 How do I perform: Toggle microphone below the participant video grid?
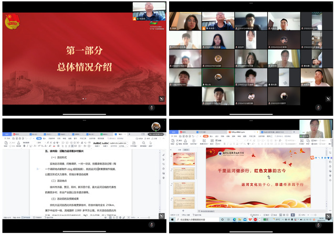click(318, 107)
